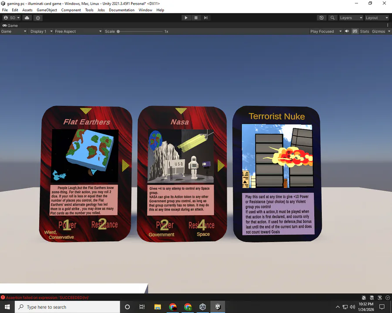This screenshot has height=313, width=392.
Task: Open the Game view type dropdown
Action: (14, 31)
